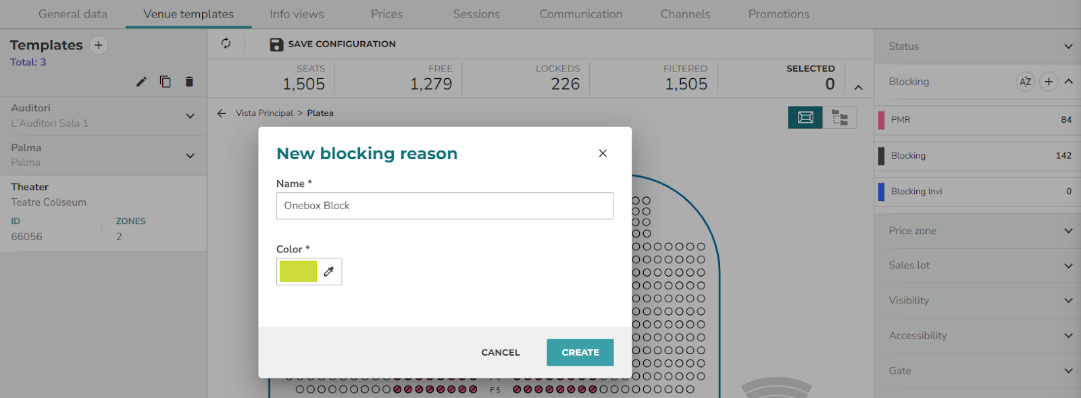Open eyedropper color picker tool

pos(329,271)
